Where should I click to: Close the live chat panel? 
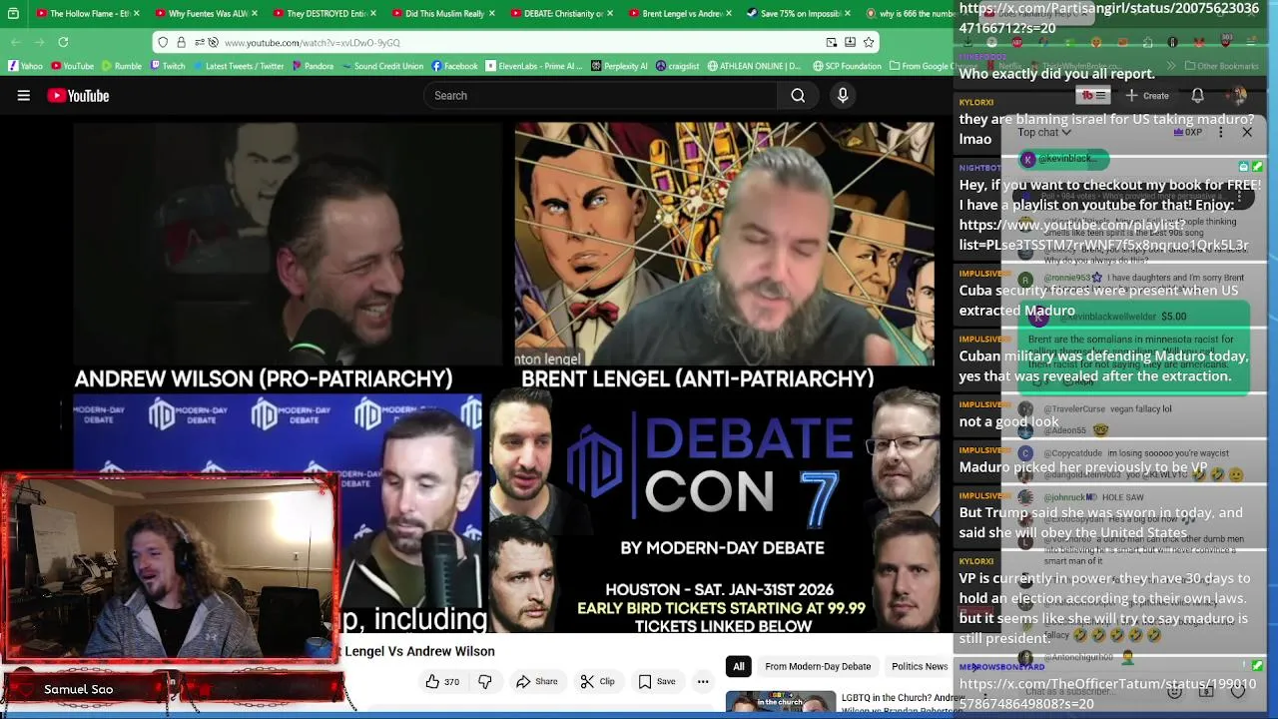point(1247,132)
